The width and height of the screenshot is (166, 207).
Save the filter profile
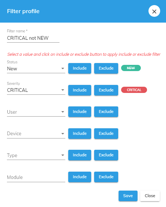[128, 196]
